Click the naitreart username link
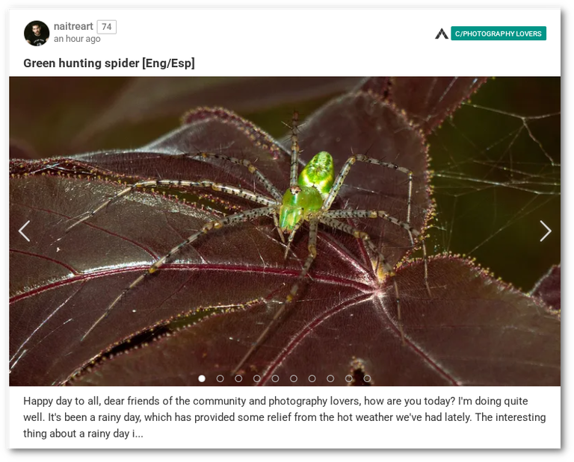574x462 pixels. click(x=73, y=26)
